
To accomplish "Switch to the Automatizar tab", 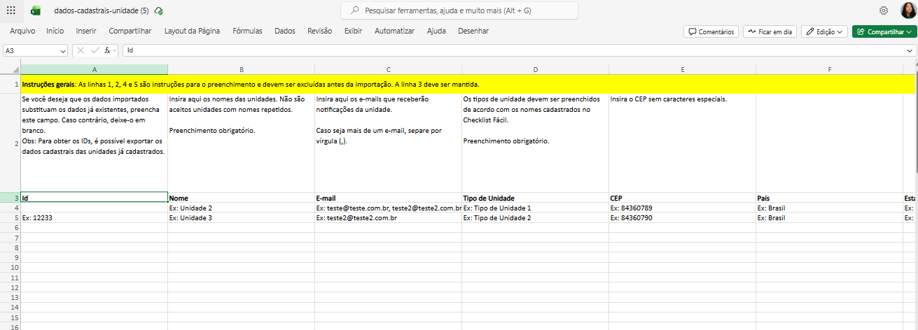I will [394, 31].
